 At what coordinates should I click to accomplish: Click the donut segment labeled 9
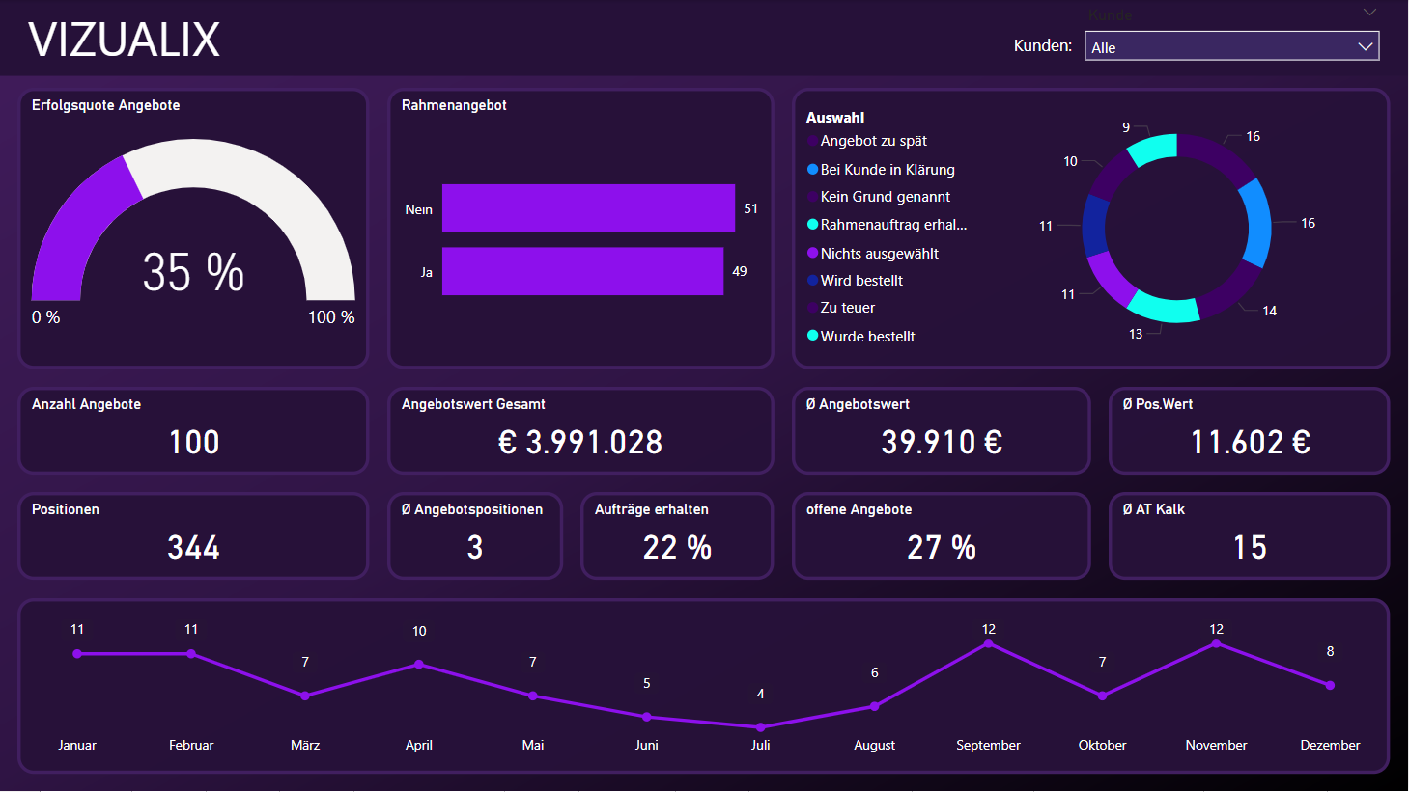[1152, 149]
